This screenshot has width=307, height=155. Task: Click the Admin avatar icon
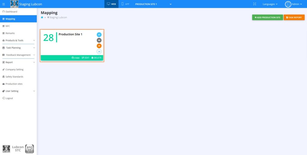[x=288, y=4]
